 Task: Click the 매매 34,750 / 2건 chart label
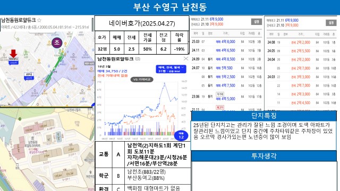pos(112,71)
